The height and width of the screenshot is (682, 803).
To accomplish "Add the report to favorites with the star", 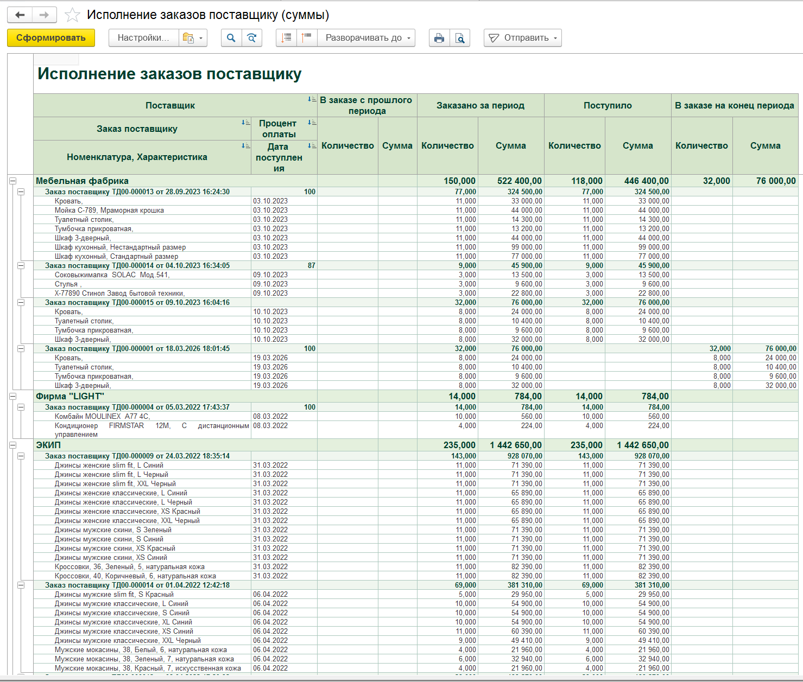I will (72, 15).
